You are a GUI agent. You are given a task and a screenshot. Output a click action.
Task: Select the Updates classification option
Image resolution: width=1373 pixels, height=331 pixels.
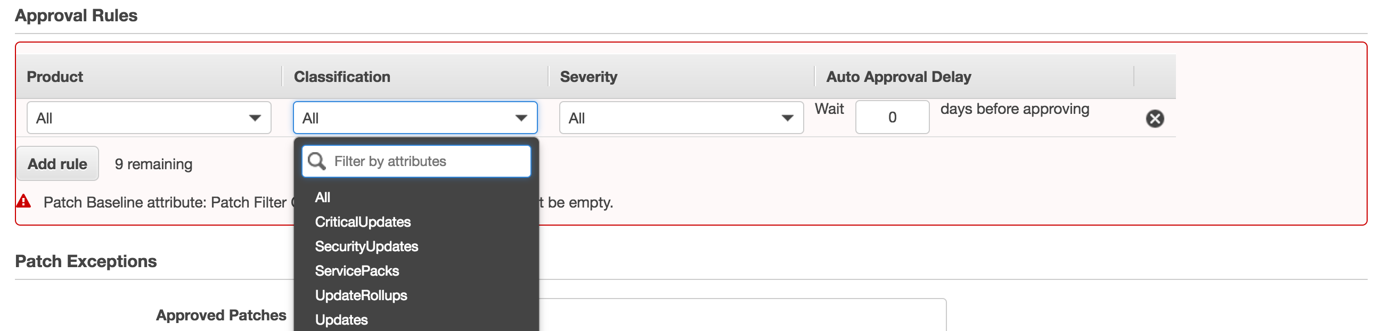341,320
